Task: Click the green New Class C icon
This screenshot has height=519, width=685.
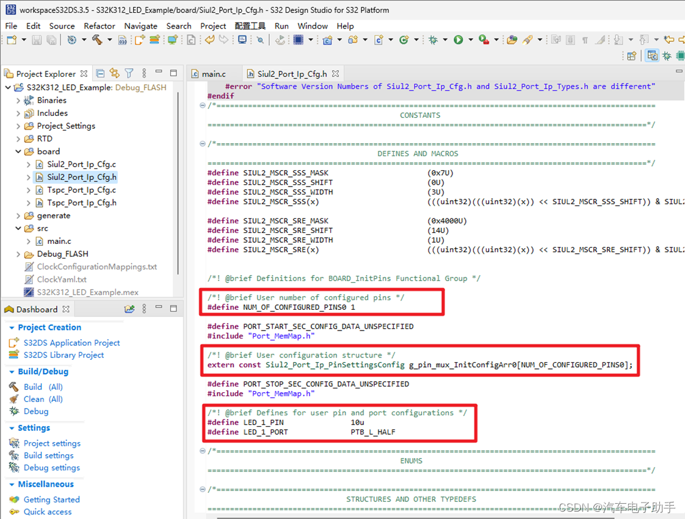Action: [x=404, y=40]
